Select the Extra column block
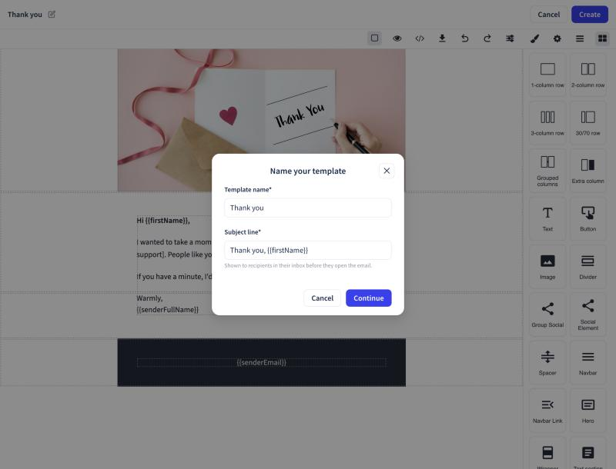 click(x=588, y=171)
